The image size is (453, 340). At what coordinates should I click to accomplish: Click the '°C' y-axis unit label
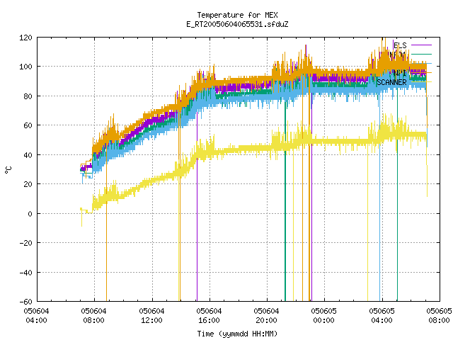[8, 170]
